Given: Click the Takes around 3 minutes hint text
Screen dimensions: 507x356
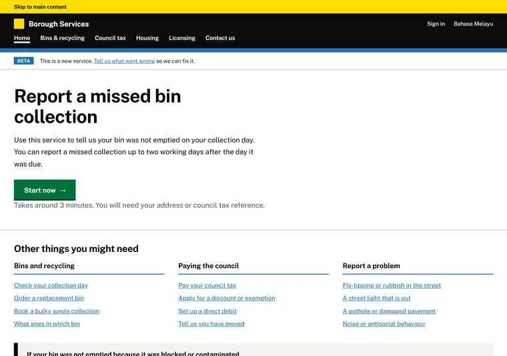Looking at the screenshot, I should [139, 205].
